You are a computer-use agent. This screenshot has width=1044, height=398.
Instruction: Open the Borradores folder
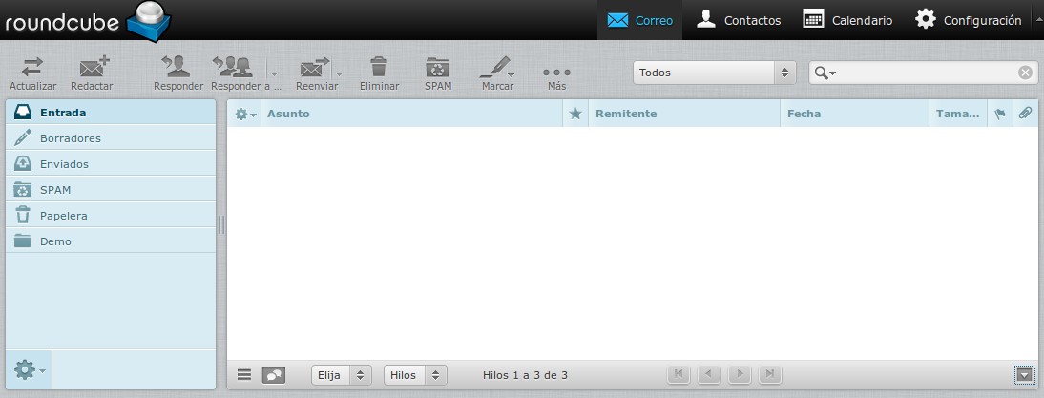(x=71, y=138)
